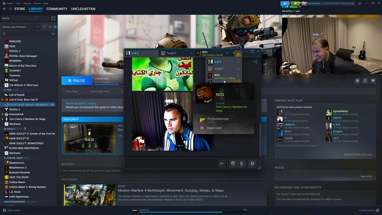Click the library sort arrow button

44,27
